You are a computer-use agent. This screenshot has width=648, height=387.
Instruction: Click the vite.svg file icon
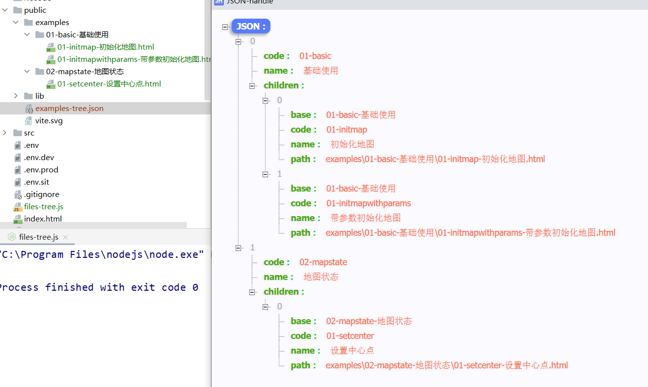[x=29, y=121]
